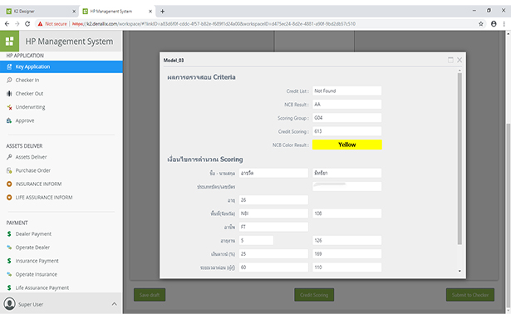Screen dimensions: 511x319
Task: Click the Checker In magnifier icon
Action: pos(9,80)
